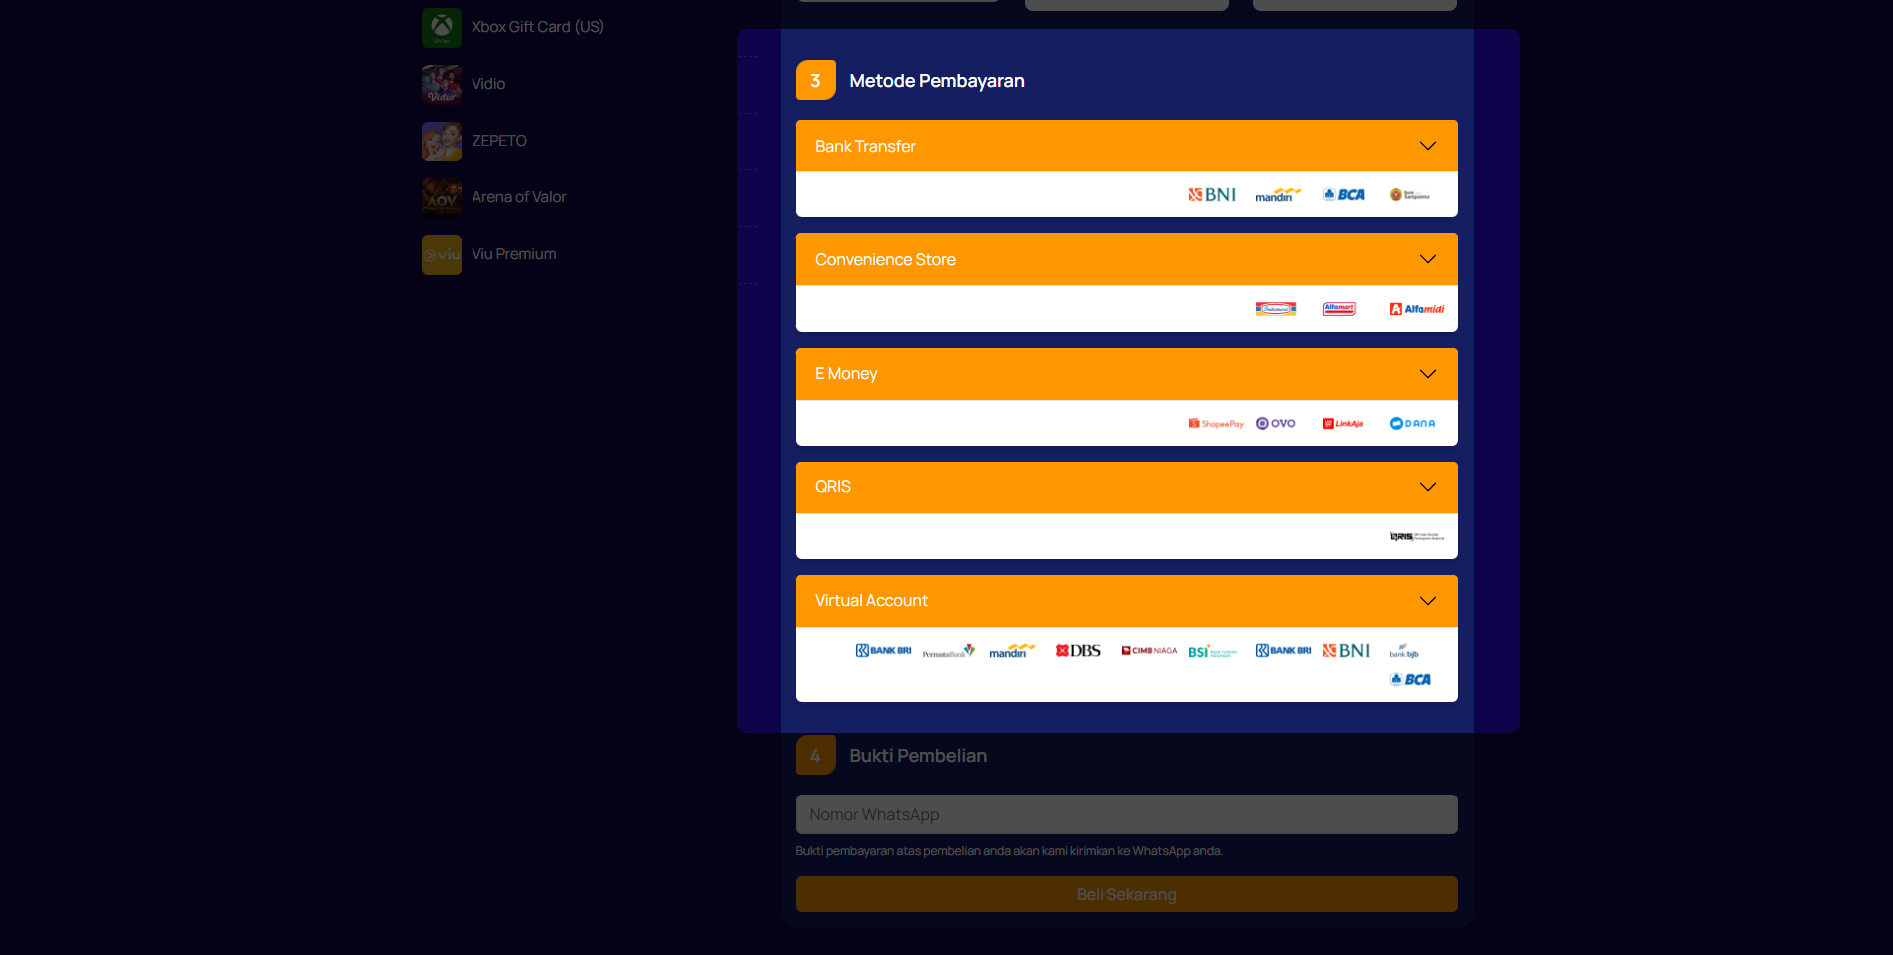Viewport: 1893px width, 955px height.
Task: Choose PermataBank logo under Virtual Account
Action: tap(949, 651)
